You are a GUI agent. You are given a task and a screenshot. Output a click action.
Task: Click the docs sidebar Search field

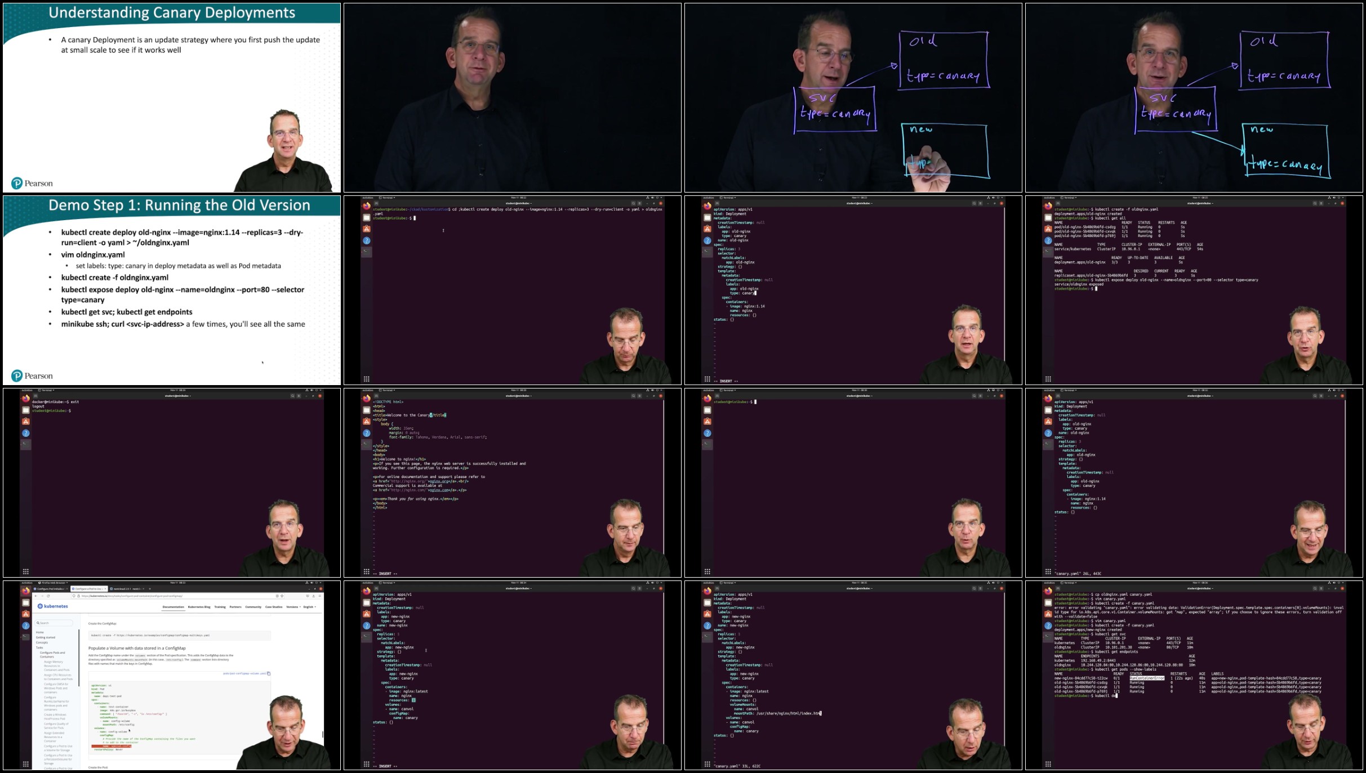click(54, 623)
